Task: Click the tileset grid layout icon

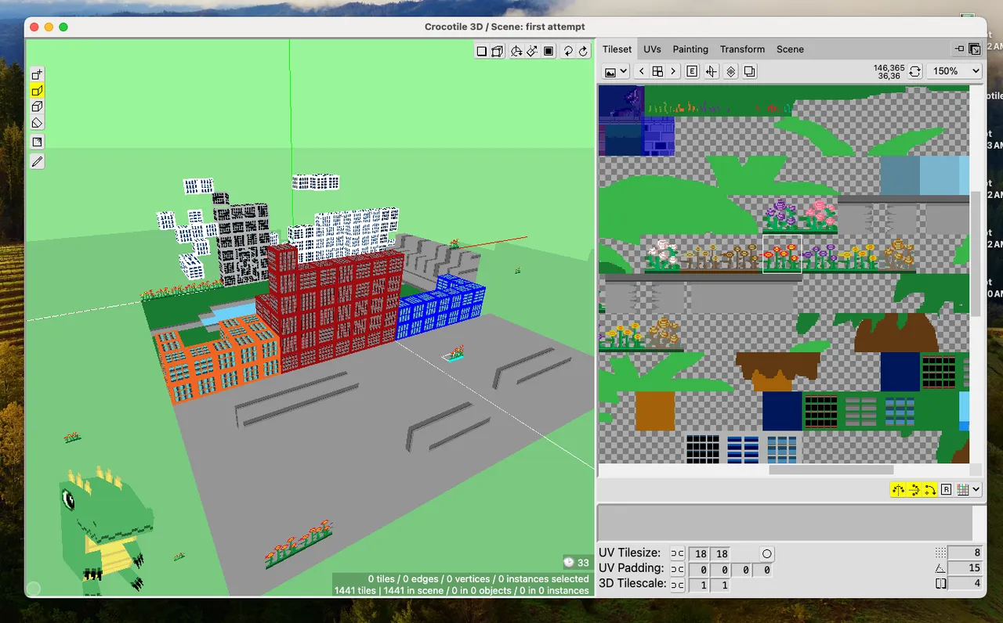Action: (x=657, y=71)
